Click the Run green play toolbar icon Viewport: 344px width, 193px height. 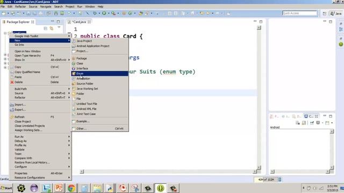pos(104,13)
